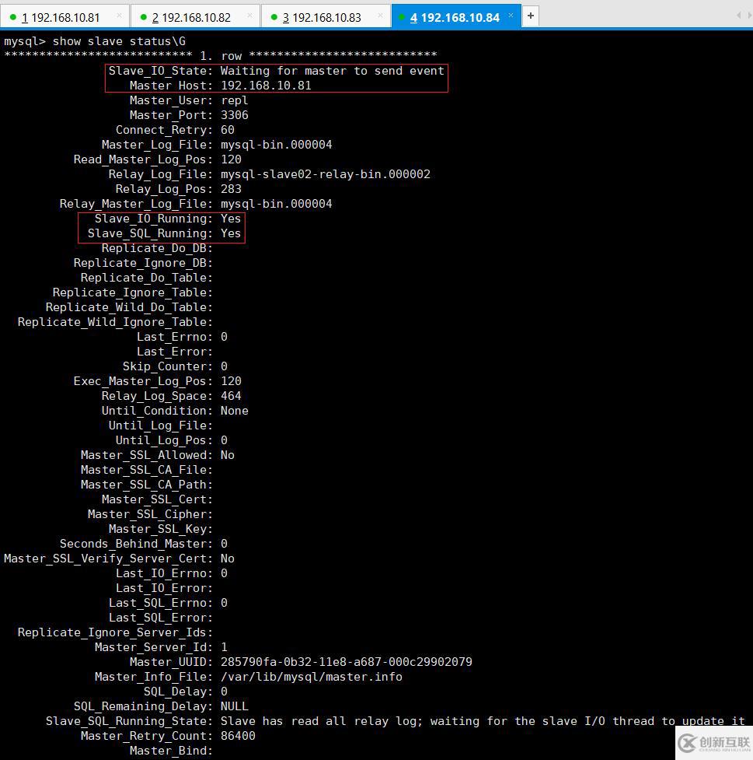Click Connect_Retry value 60
Viewport: 753px width, 760px height.
point(228,130)
